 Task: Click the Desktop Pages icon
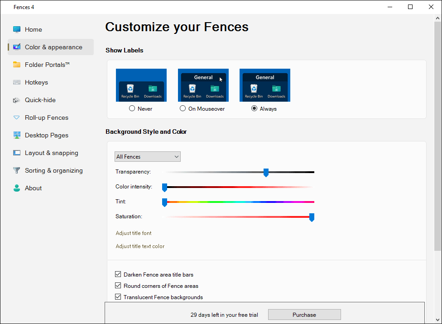coord(17,135)
